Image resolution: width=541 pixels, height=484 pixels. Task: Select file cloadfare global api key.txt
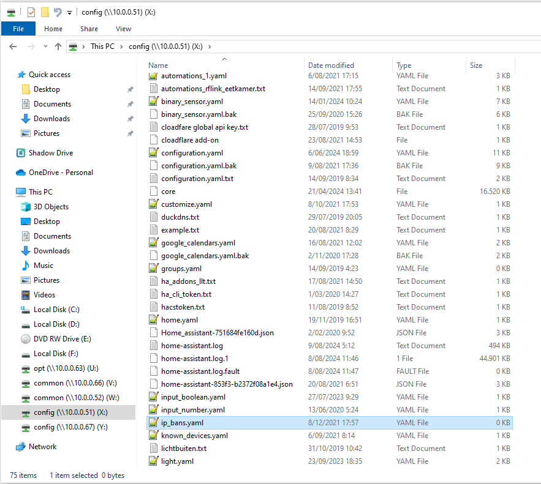click(x=205, y=127)
